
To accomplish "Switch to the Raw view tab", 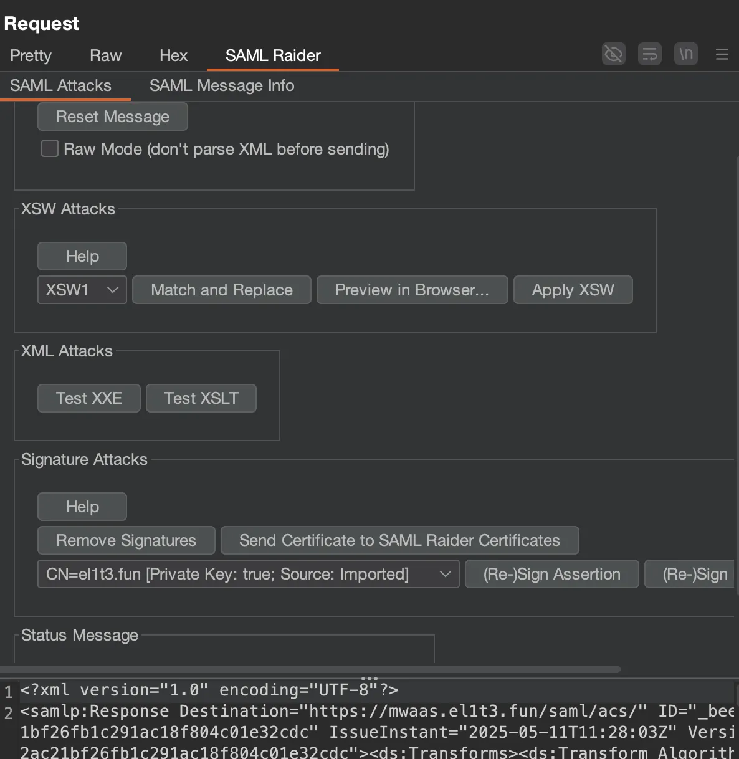I will [105, 55].
